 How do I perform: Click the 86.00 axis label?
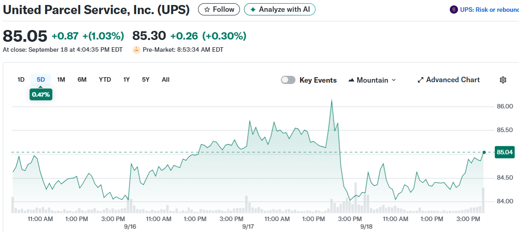pyautogui.click(x=505, y=106)
